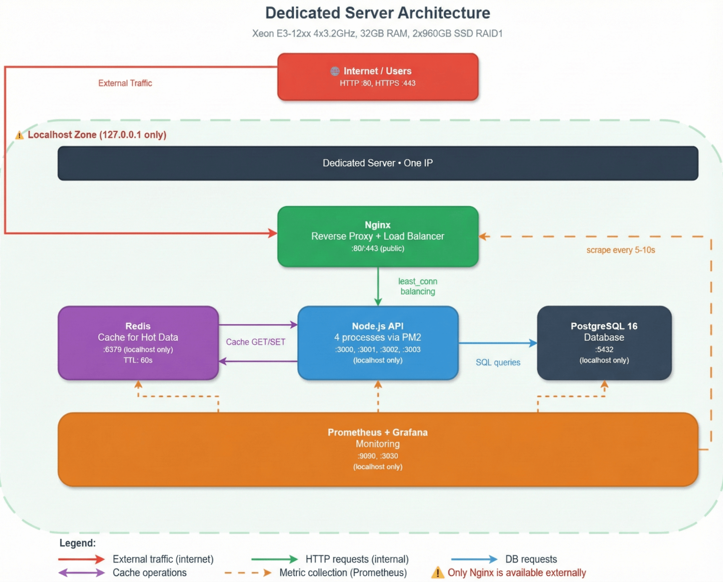Image resolution: width=723 pixels, height=582 pixels.
Task: Select the Redis cache box
Action: [x=138, y=342]
